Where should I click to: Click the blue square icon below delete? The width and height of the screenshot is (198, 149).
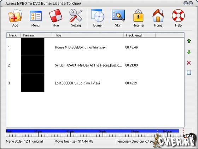(189, 73)
